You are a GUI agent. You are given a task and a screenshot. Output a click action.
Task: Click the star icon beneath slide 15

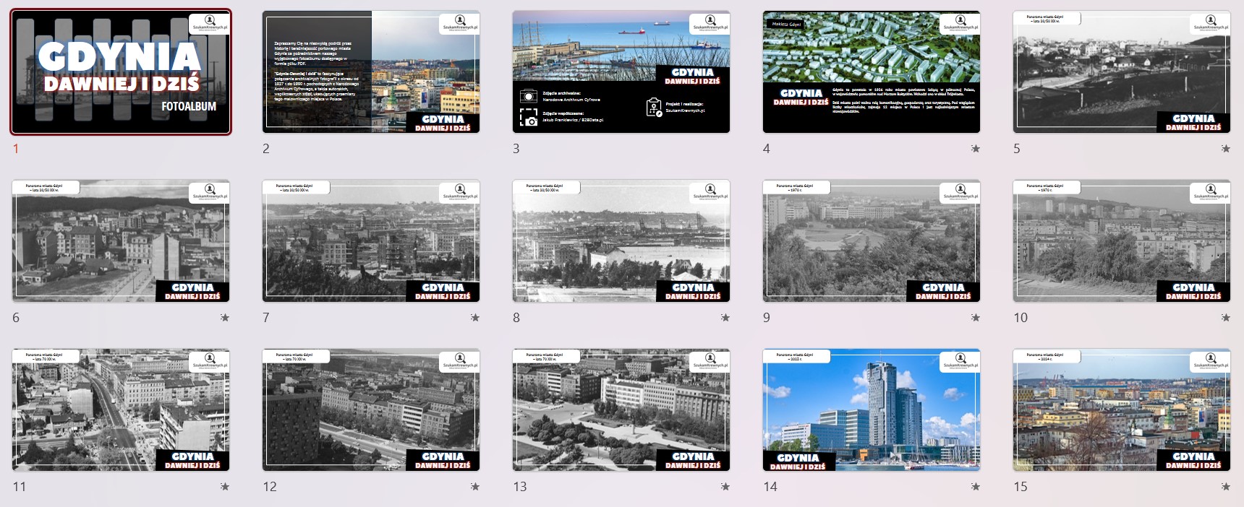(1225, 487)
